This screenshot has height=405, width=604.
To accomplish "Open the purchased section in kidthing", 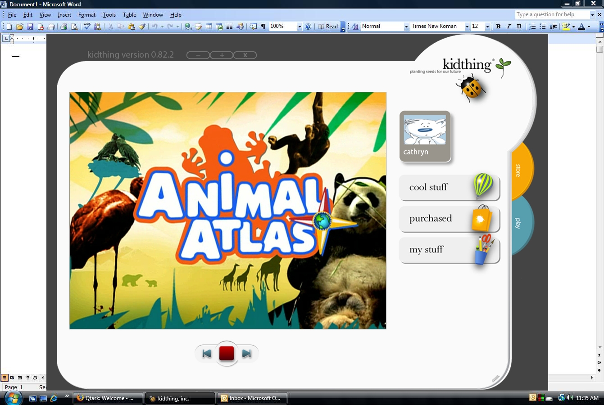I will pos(450,219).
